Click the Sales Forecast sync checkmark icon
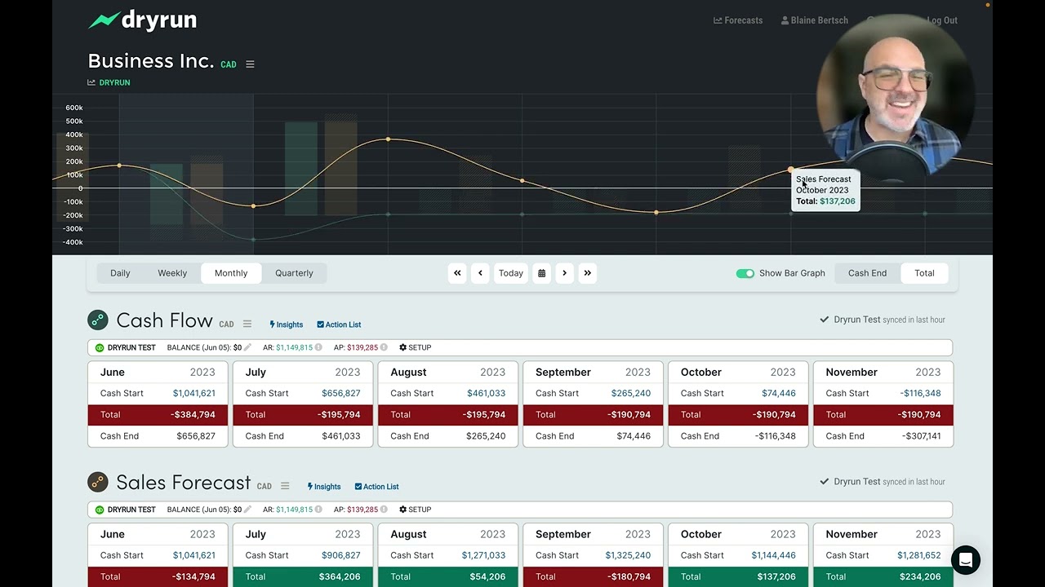1045x587 pixels. tap(825, 482)
